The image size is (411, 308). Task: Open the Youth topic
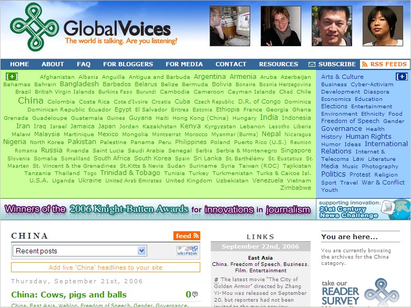click(330, 190)
